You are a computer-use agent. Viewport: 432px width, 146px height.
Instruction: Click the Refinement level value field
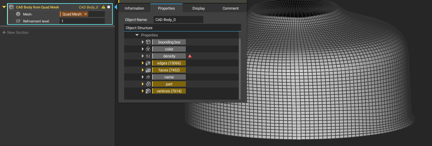82,21
